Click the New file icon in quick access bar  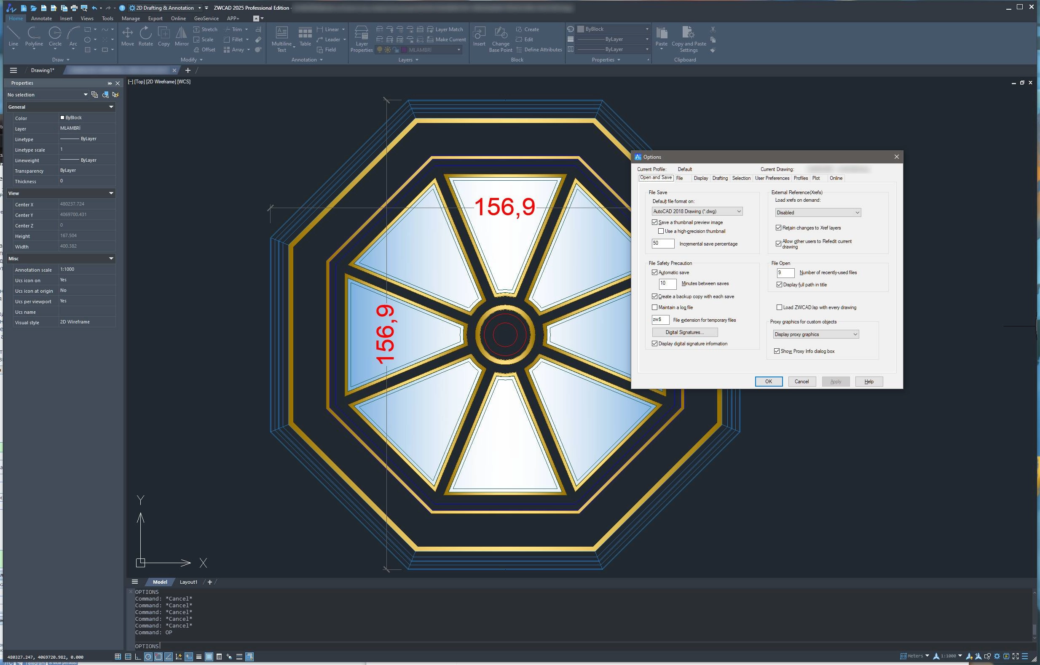[24, 8]
